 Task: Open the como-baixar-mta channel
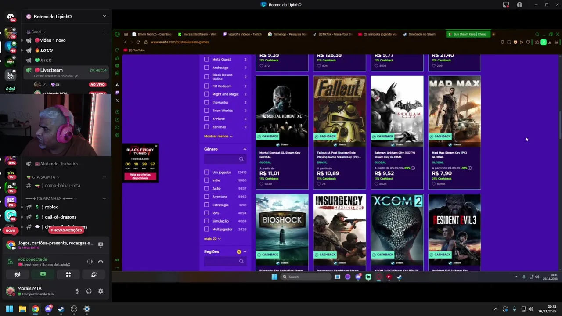[x=66, y=185]
